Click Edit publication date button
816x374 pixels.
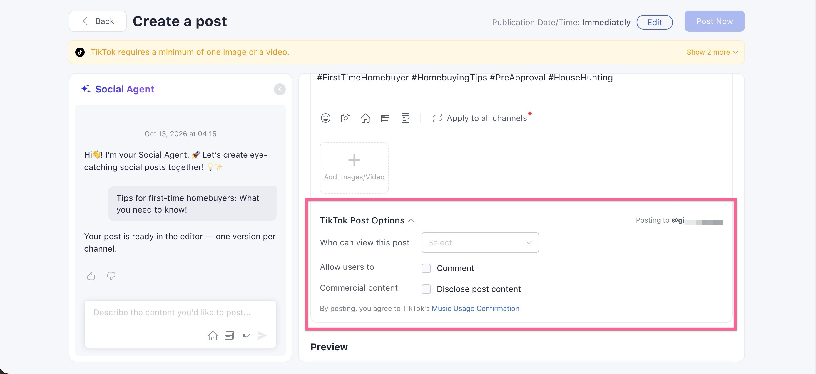click(x=654, y=23)
